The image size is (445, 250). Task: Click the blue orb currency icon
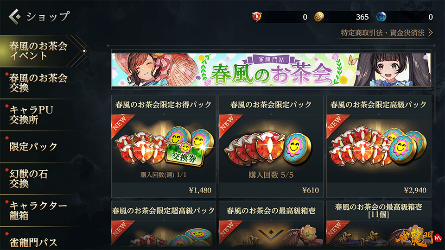381,17
